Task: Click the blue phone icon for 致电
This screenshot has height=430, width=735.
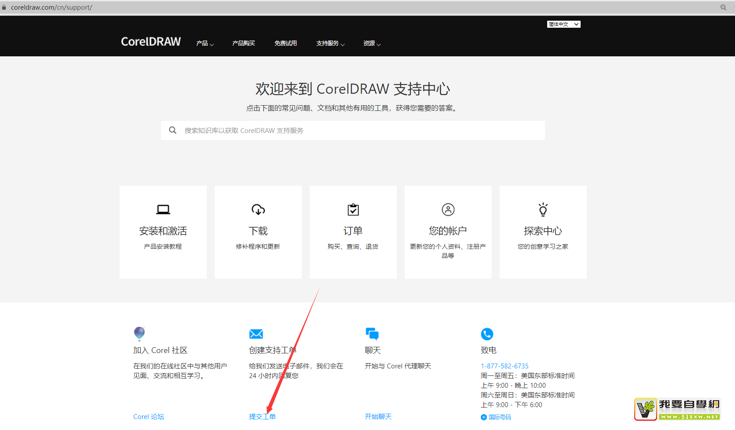Action: pos(487,334)
